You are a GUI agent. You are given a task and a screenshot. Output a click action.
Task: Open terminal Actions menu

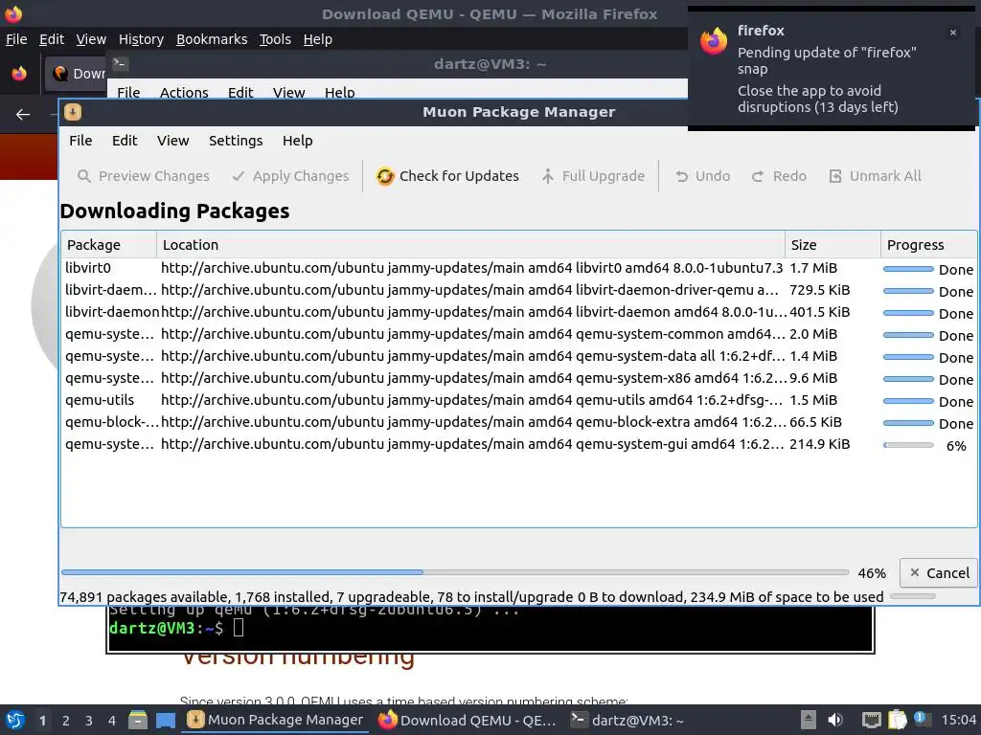click(184, 92)
